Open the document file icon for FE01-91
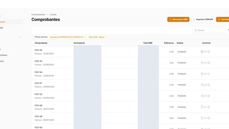Screen dimensions: 229x129 [202, 85]
